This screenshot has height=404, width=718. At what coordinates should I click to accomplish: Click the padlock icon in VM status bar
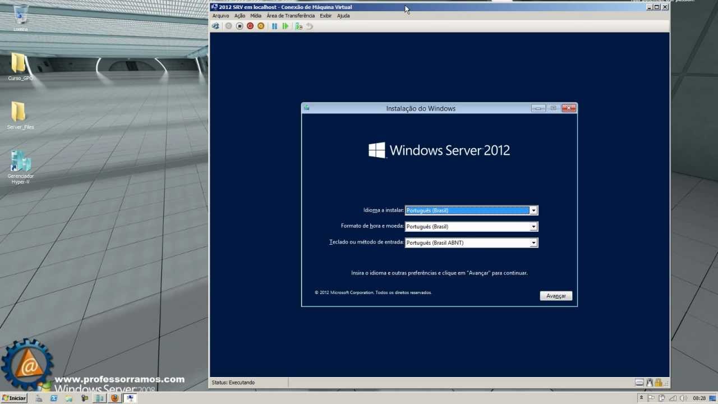click(x=659, y=383)
